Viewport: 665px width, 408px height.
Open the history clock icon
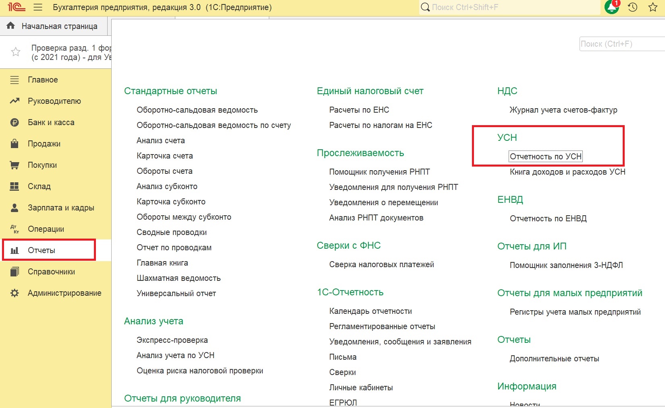tap(632, 7)
